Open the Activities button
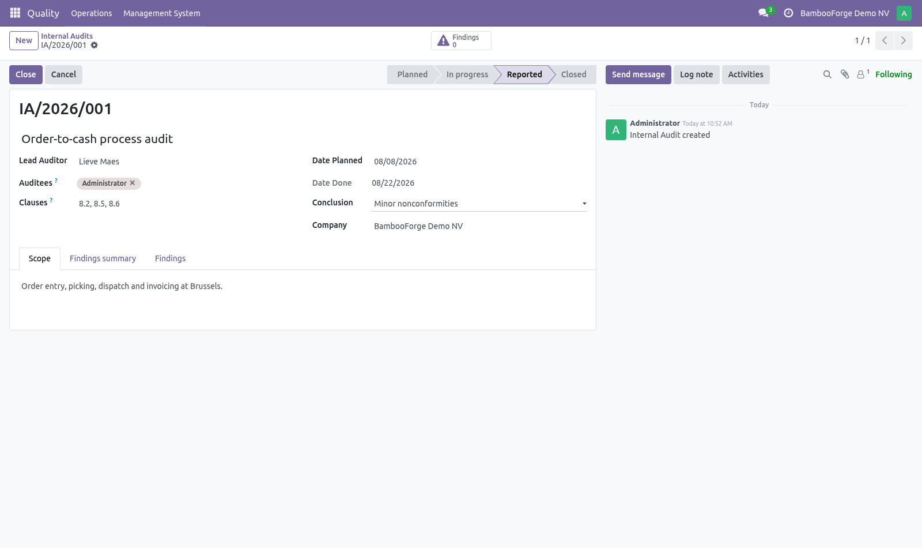The height and width of the screenshot is (548, 922). [x=746, y=74]
